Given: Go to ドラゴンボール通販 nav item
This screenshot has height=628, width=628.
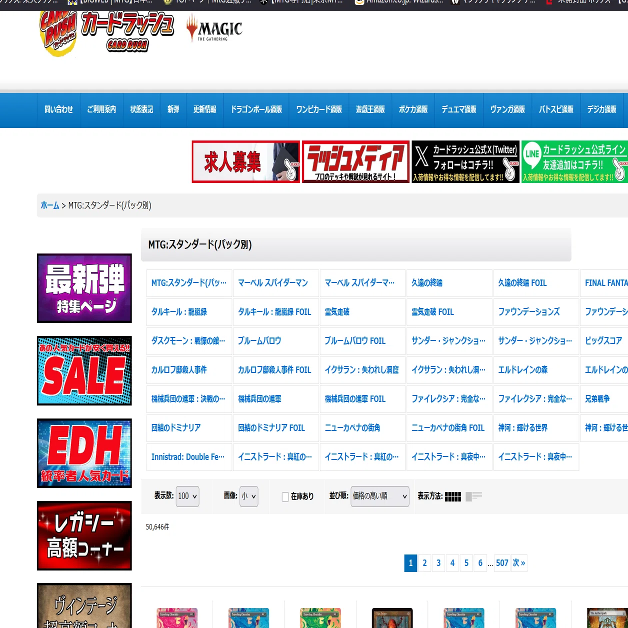Looking at the screenshot, I should tap(256, 109).
